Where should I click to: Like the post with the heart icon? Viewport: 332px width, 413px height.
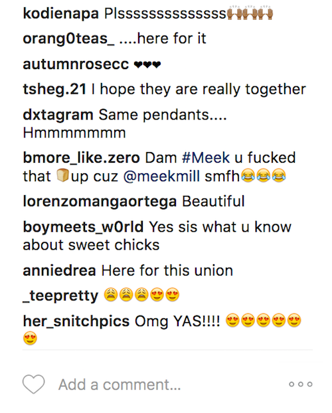pyautogui.click(x=33, y=384)
